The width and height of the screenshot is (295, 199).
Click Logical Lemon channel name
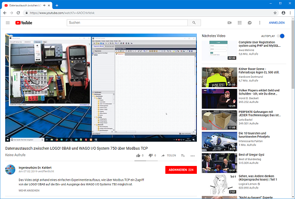pyautogui.click(x=248, y=184)
